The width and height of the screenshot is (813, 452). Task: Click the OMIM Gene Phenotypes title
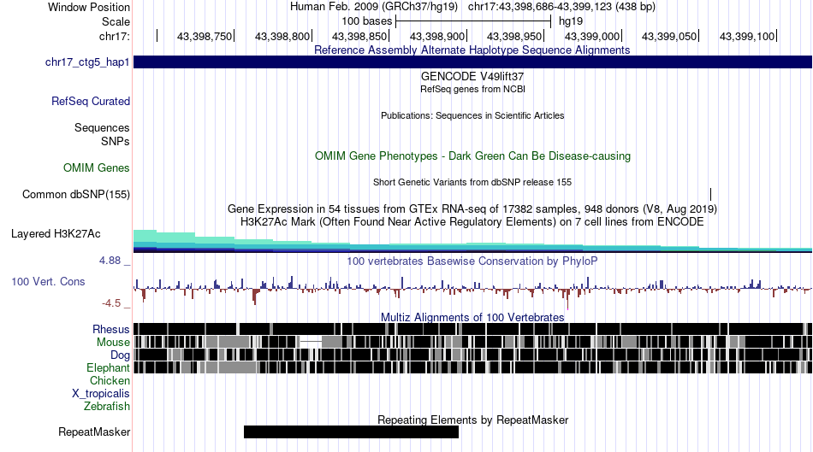[472, 156]
